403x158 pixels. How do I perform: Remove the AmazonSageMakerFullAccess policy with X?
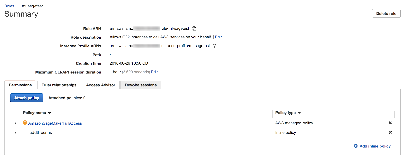390,123
